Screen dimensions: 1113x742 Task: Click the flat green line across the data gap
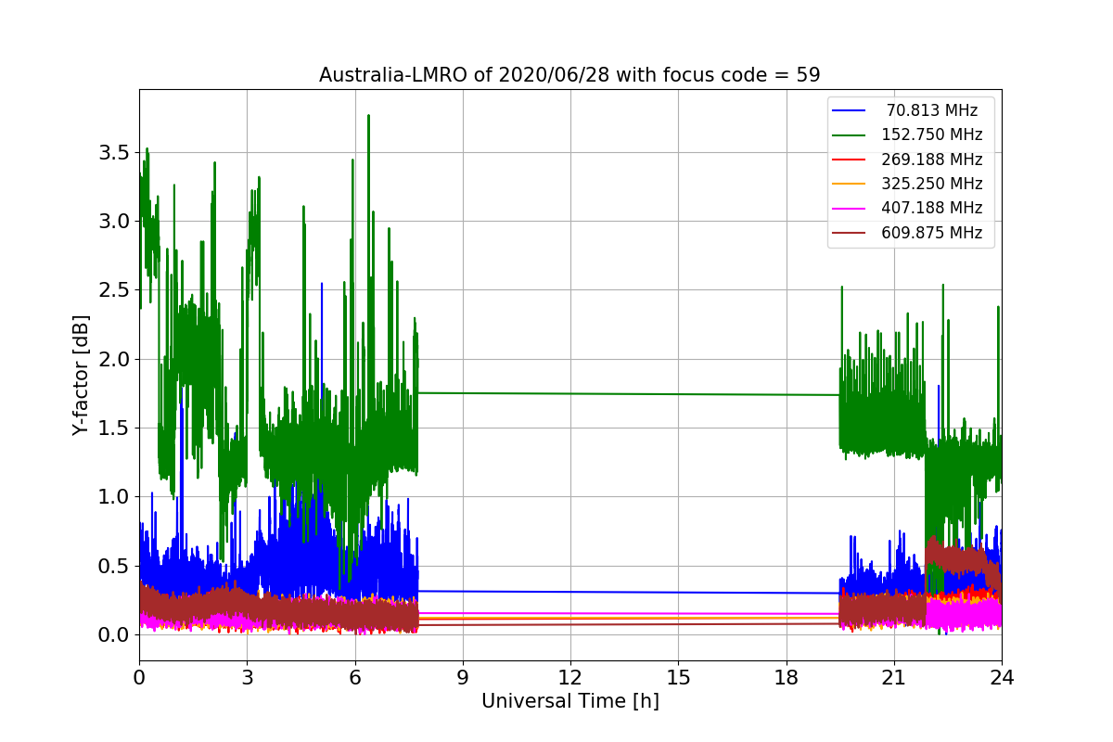pyautogui.click(x=629, y=394)
